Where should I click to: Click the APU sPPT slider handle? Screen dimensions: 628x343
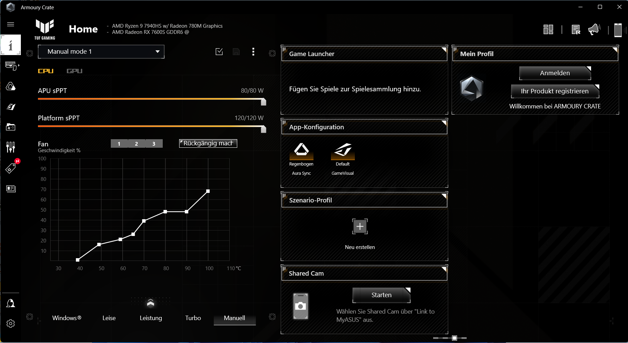pos(263,102)
